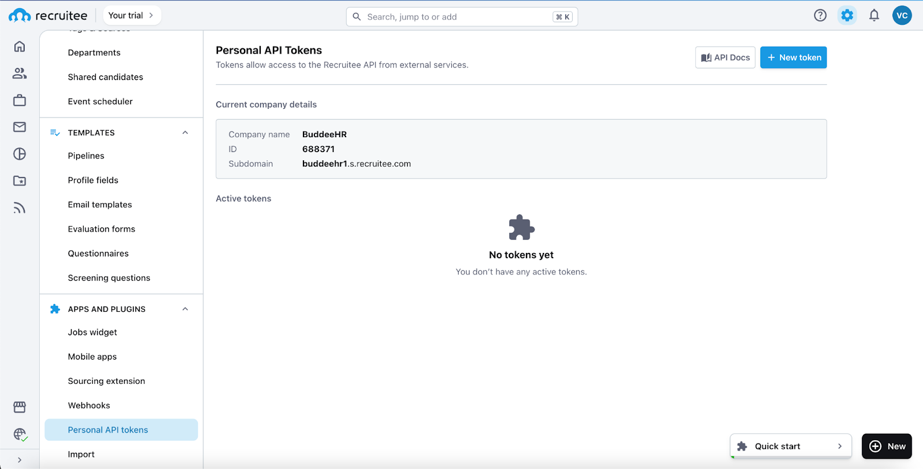
Task: Open the notifications bell
Action: [874, 16]
